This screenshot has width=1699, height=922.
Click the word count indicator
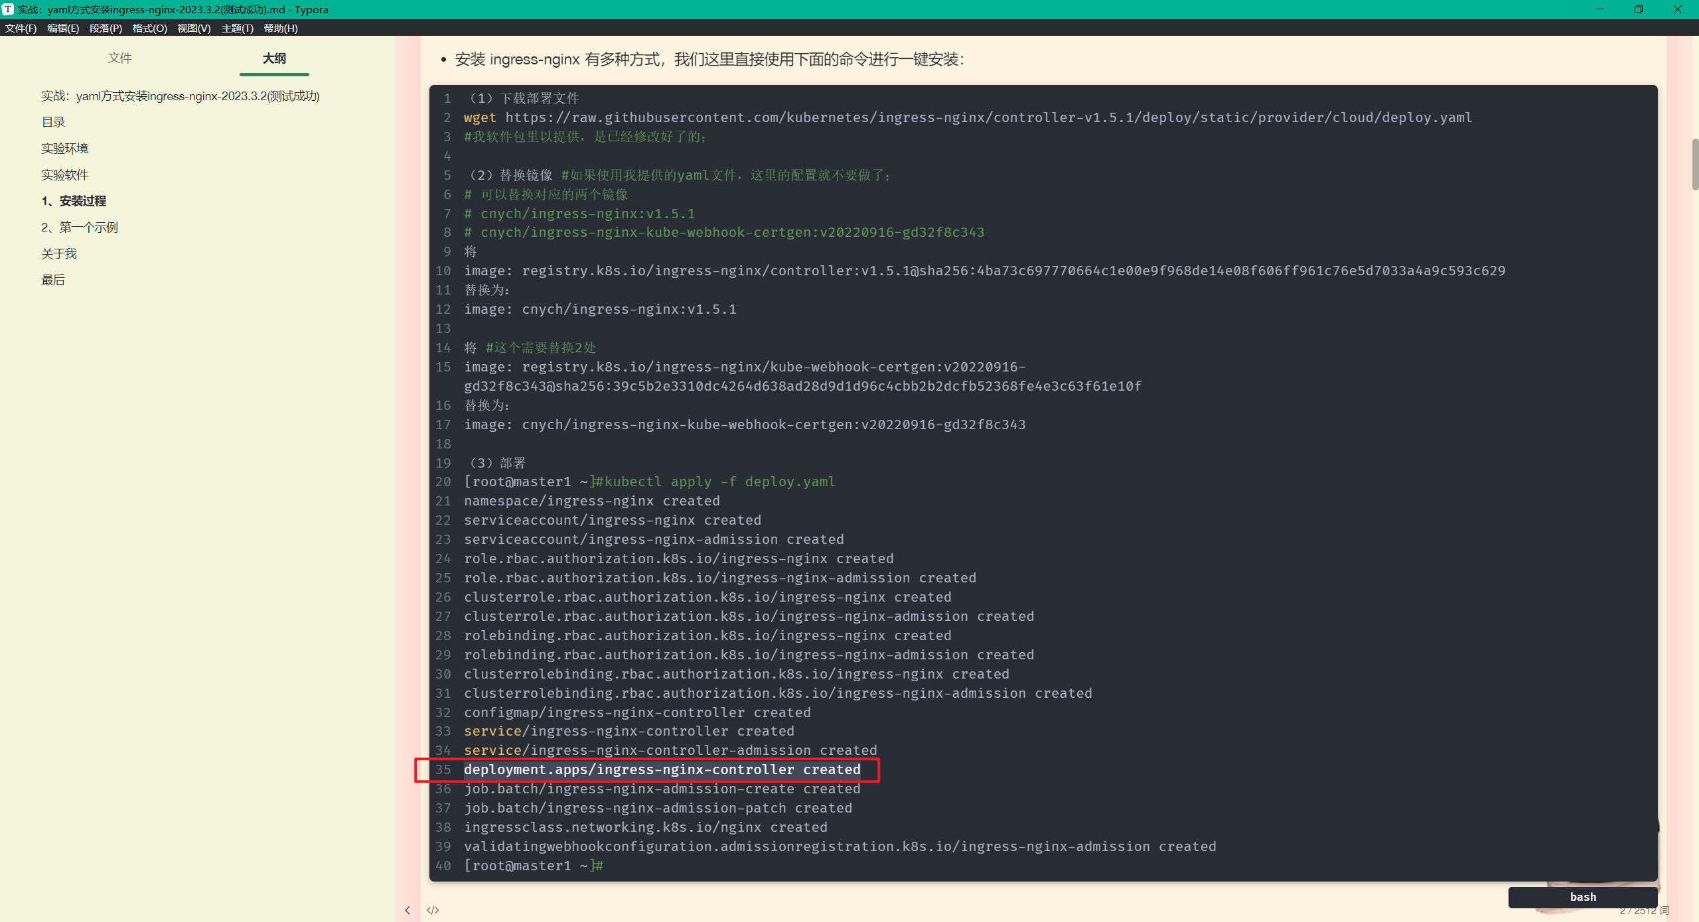[x=1643, y=911]
